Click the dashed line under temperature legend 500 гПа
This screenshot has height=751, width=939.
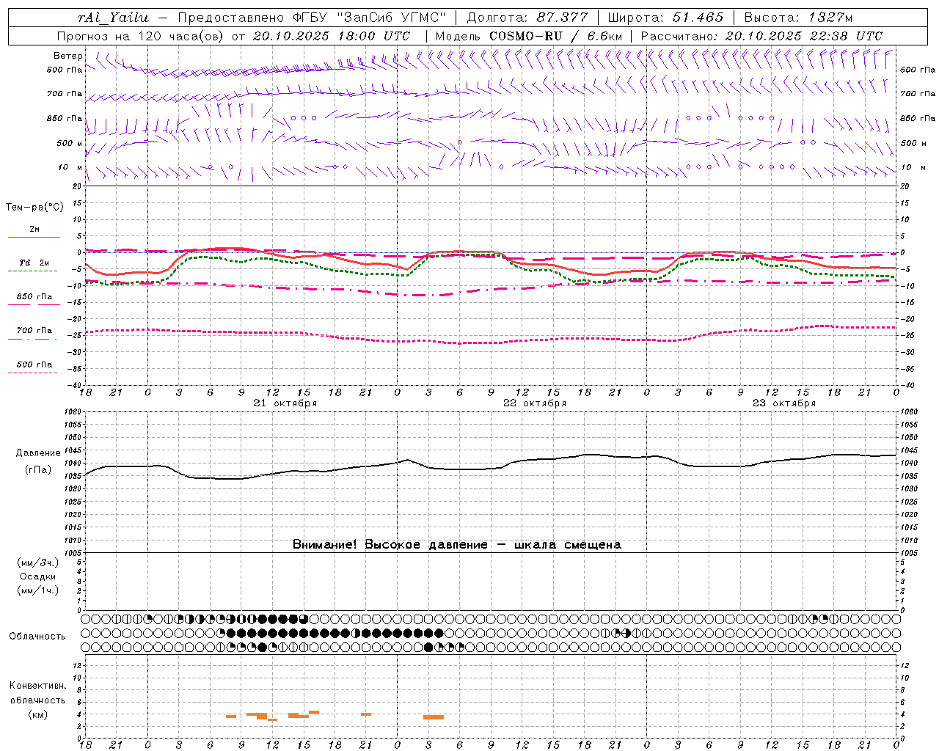click(32, 373)
